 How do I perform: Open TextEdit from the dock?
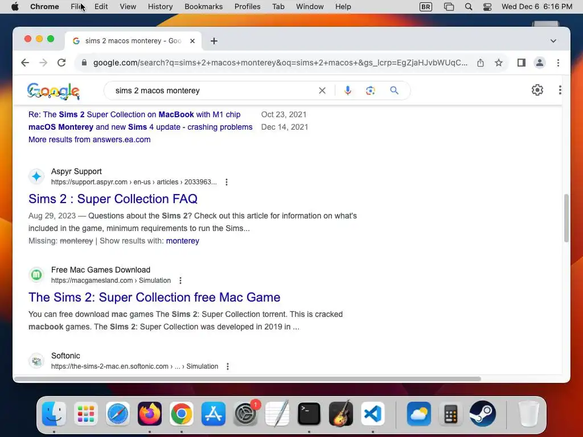click(277, 414)
